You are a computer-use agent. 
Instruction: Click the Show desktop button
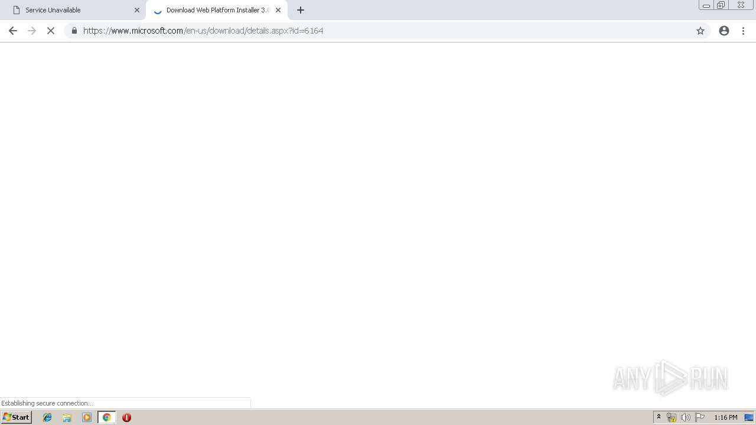(x=749, y=417)
